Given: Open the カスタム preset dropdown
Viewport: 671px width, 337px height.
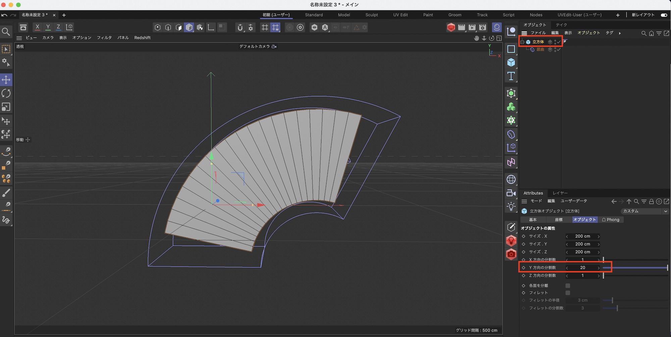Looking at the screenshot, I should point(644,211).
